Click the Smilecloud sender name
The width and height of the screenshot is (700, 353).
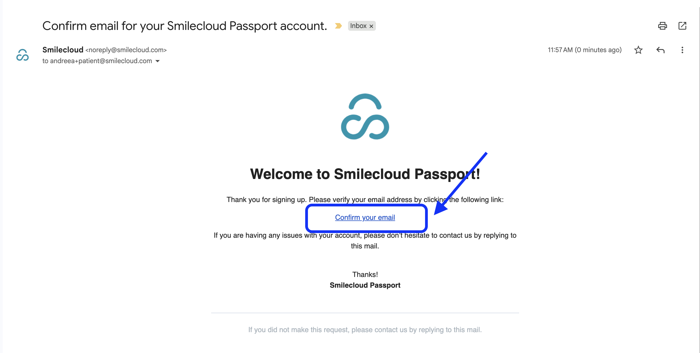point(63,50)
